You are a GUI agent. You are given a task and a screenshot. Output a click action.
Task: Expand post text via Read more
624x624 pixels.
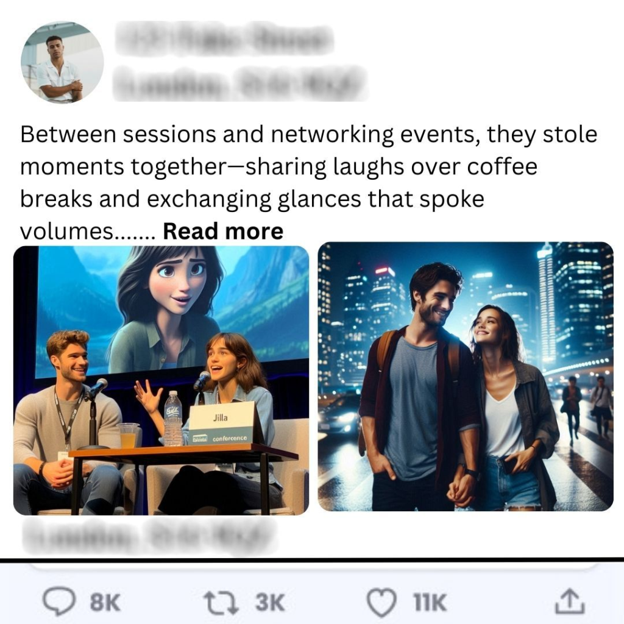(223, 231)
